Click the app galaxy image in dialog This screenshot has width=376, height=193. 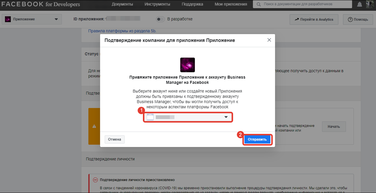point(187,65)
